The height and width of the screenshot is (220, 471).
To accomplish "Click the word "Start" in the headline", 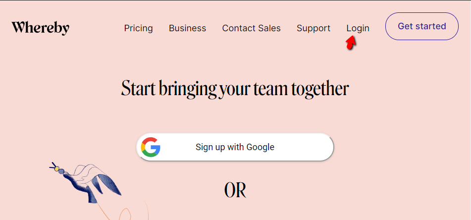I will [x=138, y=89].
